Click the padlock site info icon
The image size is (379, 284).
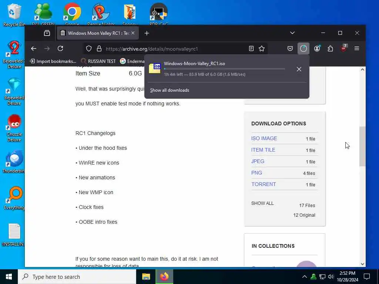pos(99,48)
